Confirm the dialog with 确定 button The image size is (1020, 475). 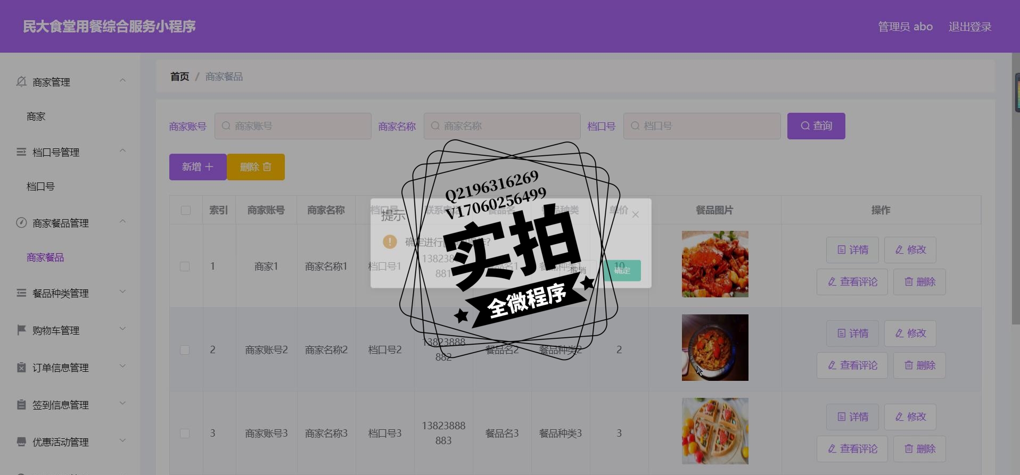click(x=622, y=271)
